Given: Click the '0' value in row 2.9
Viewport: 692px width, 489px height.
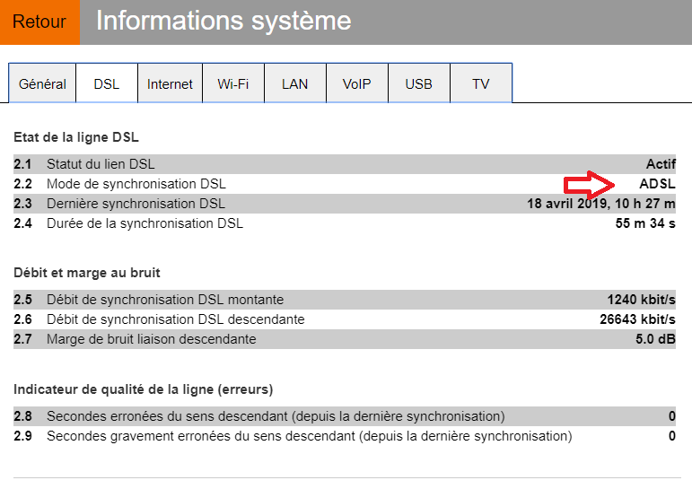Looking at the screenshot, I should 671,436.
